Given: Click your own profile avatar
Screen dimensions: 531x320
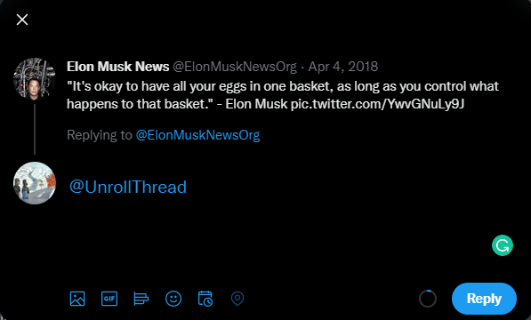Looking at the screenshot, I should tap(34, 183).
